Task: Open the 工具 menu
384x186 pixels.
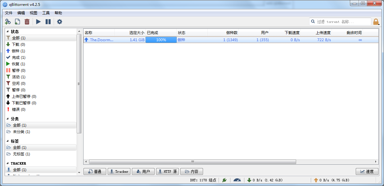Action: tap(46, 13)
